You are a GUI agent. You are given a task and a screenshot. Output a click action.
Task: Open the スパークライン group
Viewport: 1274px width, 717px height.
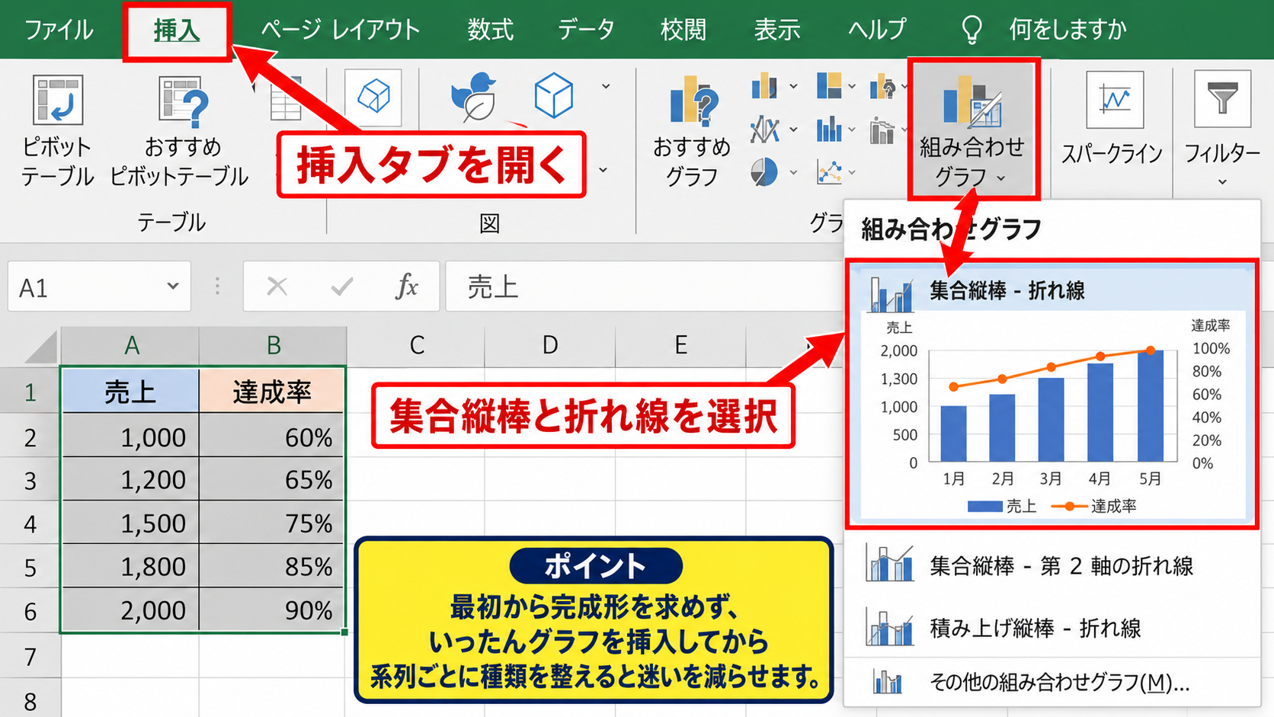coord(1112,120)
